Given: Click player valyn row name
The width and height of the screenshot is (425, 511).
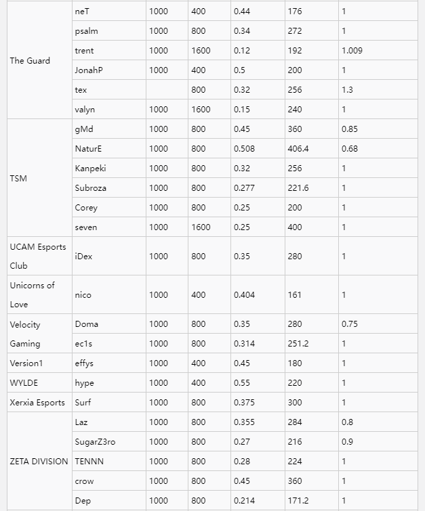Looking at the screenshot, I should 85,110.
